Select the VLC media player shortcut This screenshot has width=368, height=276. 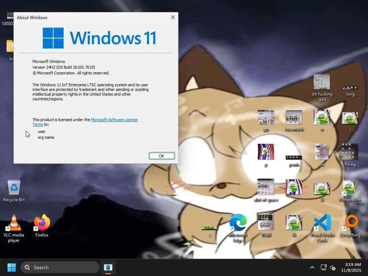coord(14,228)
